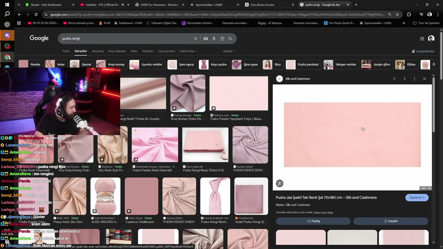
Task: Open the Google apps grid
Action: click(422, 39)
